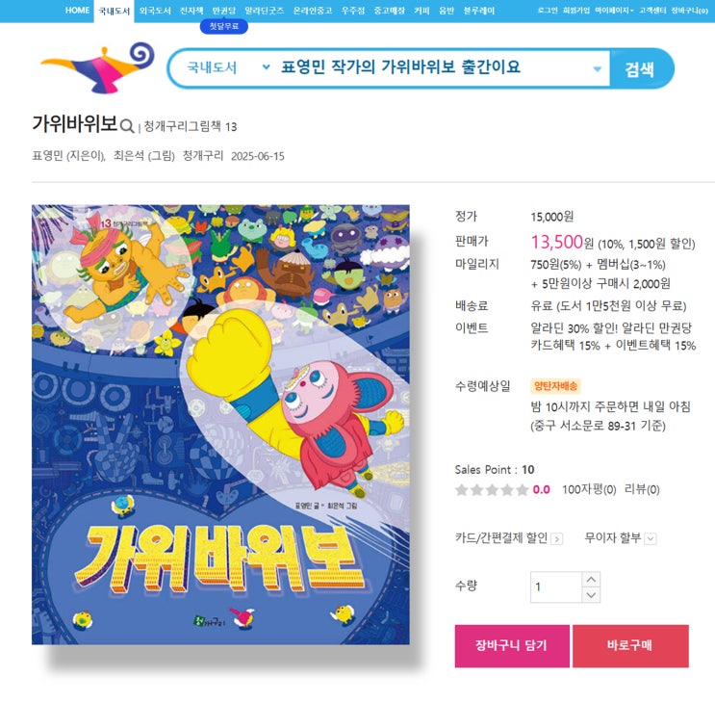Click the Aladin magic lamp logo
Viewport: 715px width, 703px height.
point(97,68)
